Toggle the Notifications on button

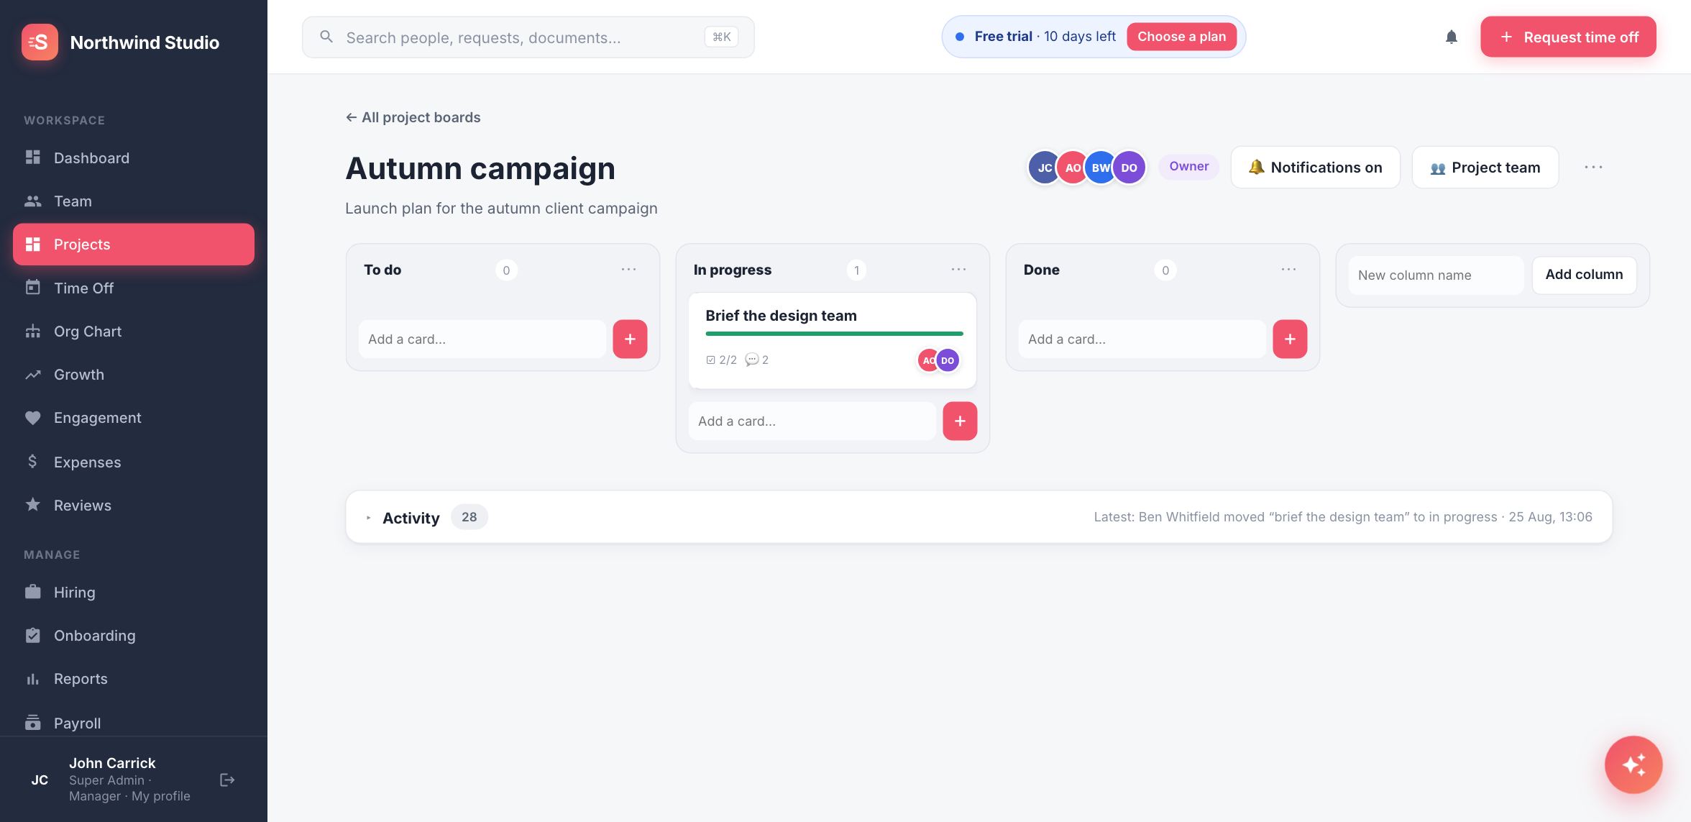(x=1315, y=168)
